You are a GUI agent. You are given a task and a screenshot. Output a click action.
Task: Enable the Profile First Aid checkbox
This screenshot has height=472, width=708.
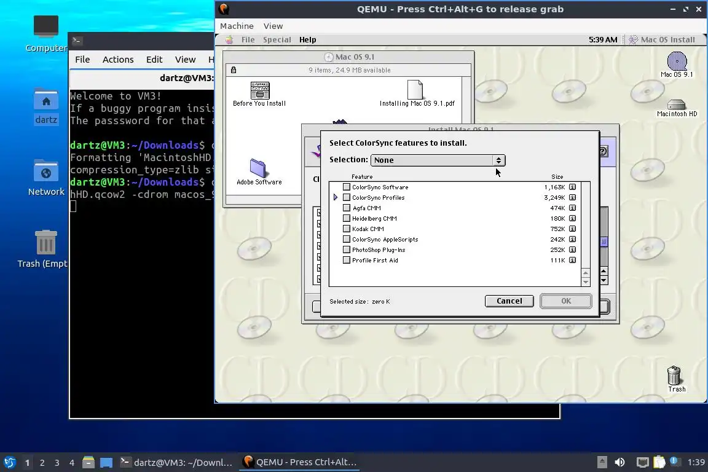[x=347, y=260]
